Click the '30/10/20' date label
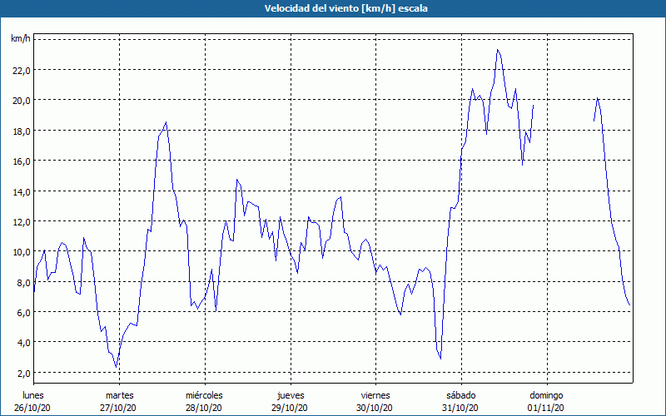666x416 pixels. (375, 408)
